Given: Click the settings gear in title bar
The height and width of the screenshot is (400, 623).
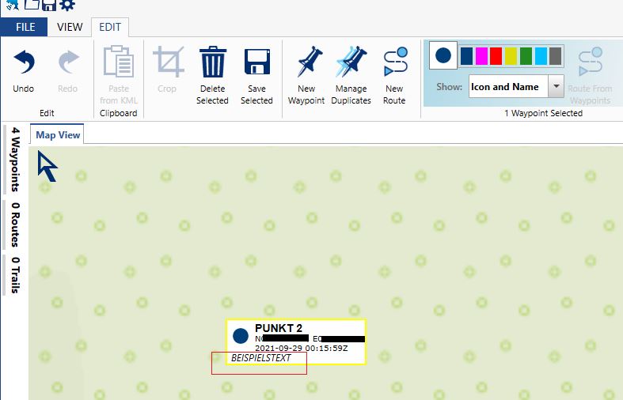Looking at the screenshot, I should 67,6.
